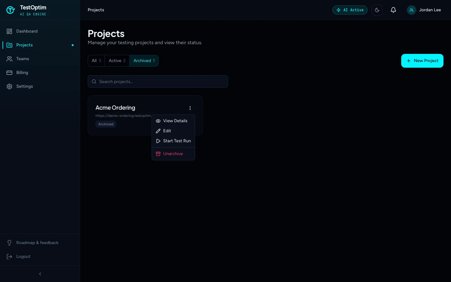Screen dimensions: 451x282
Task: Click the AI Active status badge
Action: tap(350, 10)
